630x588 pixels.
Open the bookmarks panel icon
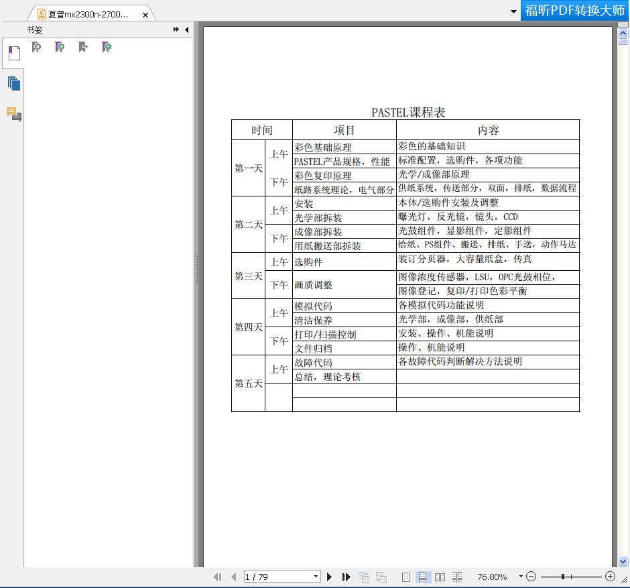click(x=14, y=53)
